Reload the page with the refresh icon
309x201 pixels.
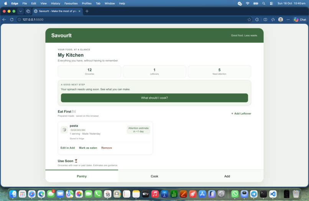coord(12,20)
